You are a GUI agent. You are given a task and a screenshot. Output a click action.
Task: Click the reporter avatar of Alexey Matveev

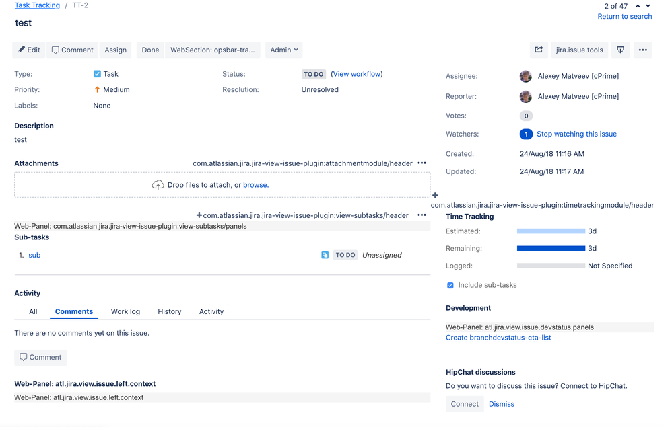tap(525, 96)
